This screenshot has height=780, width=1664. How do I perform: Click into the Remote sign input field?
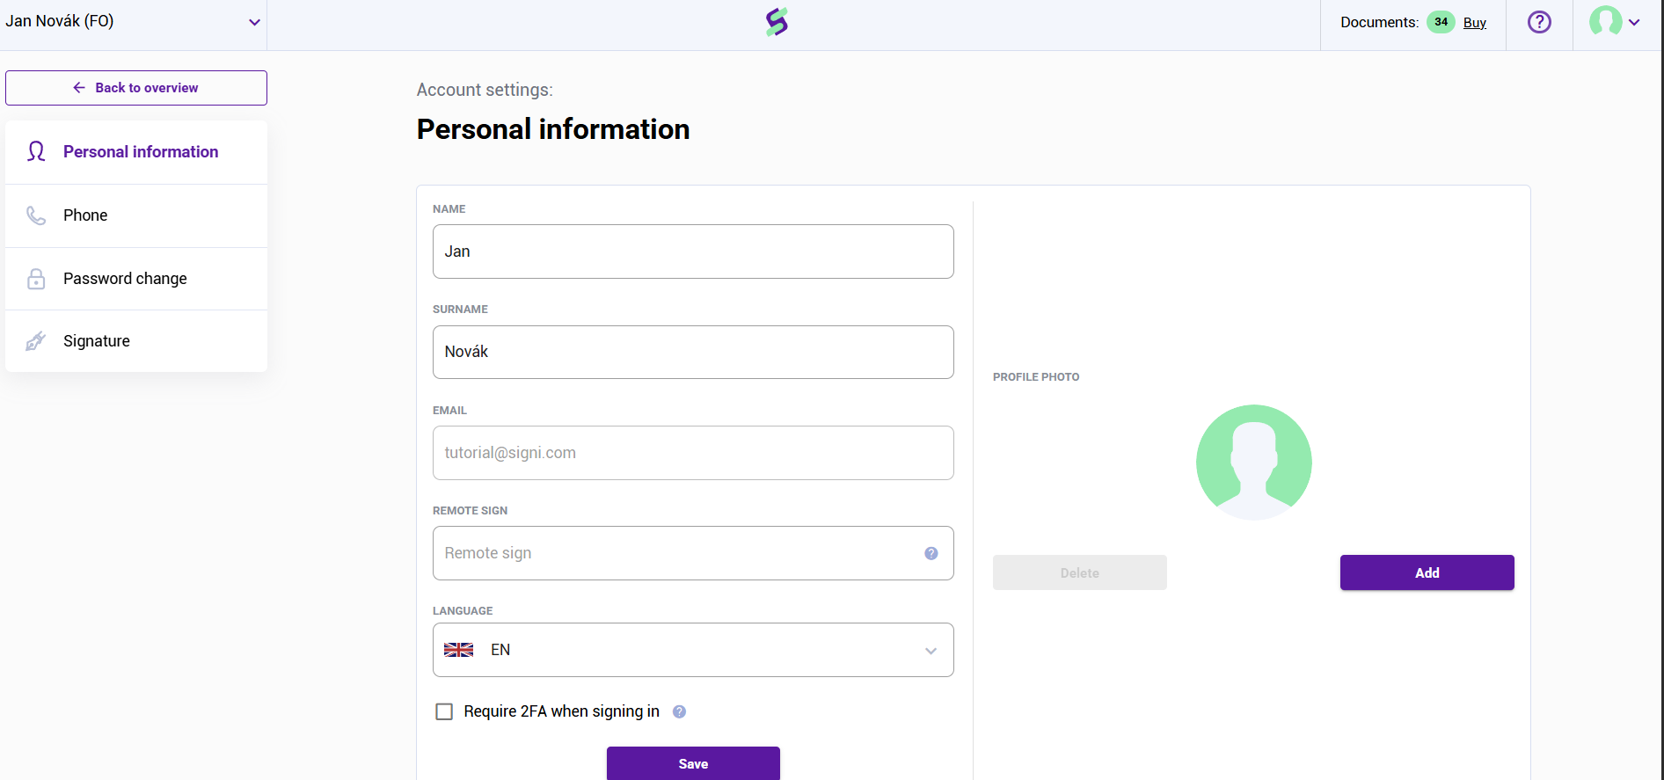pyautogui.click(x=693, y=553)
